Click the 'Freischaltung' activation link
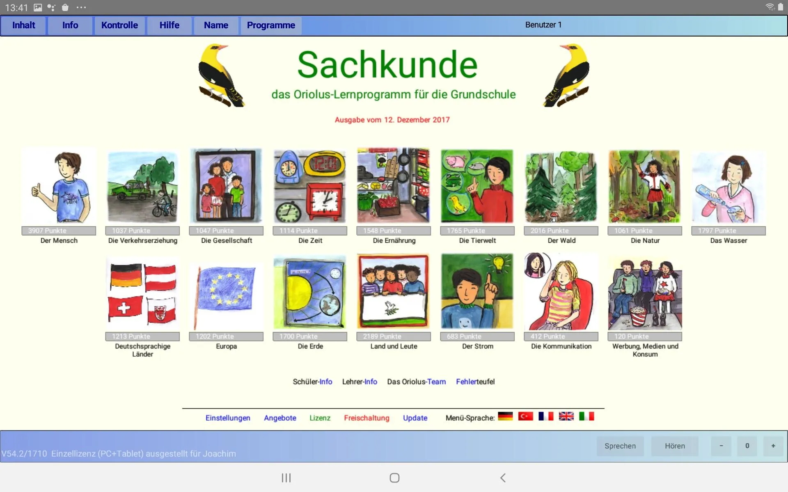The height and width of the screenshot is (492, 788). [x=366, y=417]
